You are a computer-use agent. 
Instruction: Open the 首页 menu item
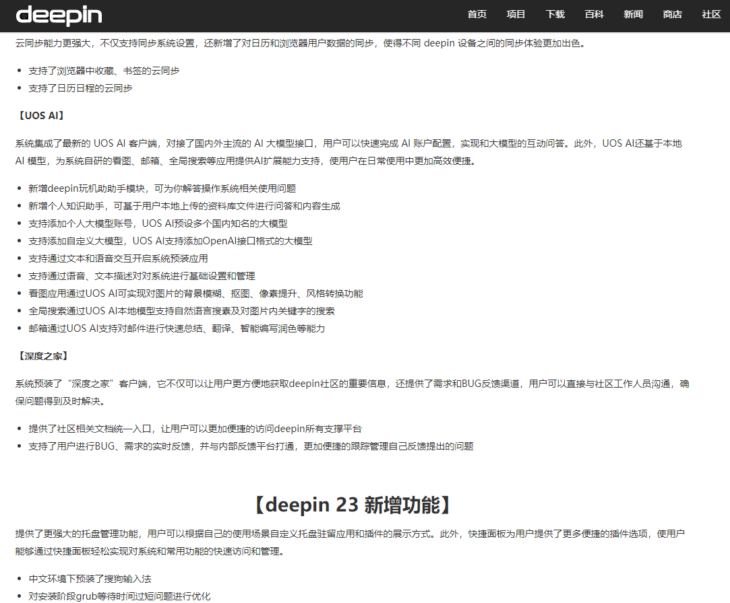click(x=477, y=14)
